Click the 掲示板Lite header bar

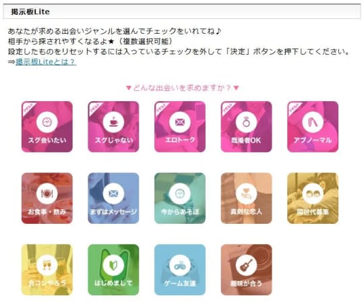(x=182, y=11)
